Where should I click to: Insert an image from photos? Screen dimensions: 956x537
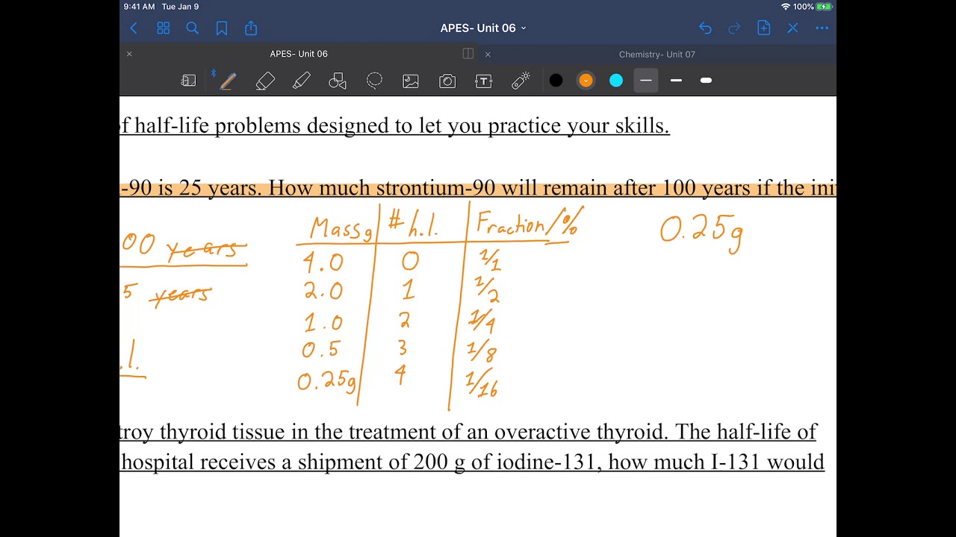coord(411,81)
